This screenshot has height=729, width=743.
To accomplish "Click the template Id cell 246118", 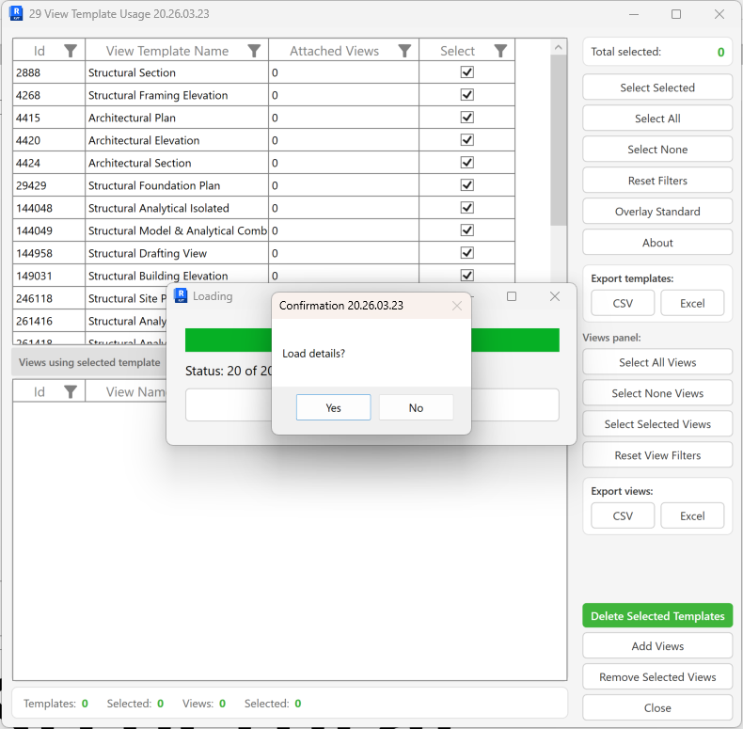I will [x=49, y=298].
